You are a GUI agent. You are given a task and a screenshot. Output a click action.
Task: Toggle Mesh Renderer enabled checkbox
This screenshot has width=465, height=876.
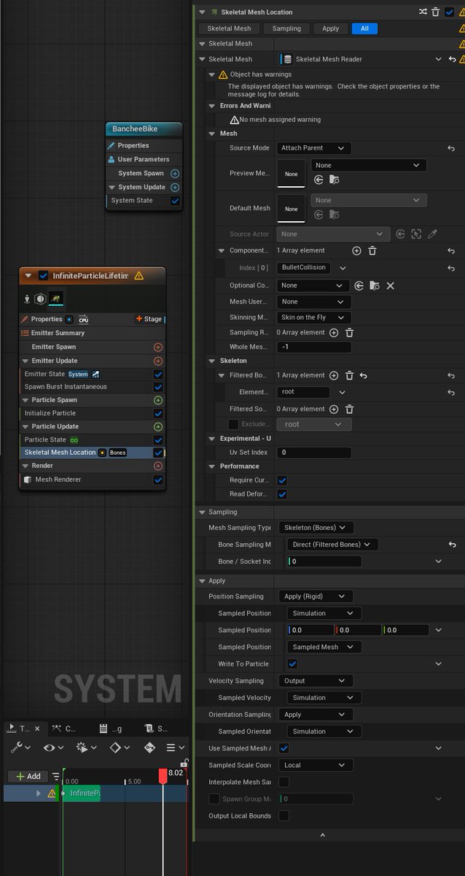[x=157, y=480]
